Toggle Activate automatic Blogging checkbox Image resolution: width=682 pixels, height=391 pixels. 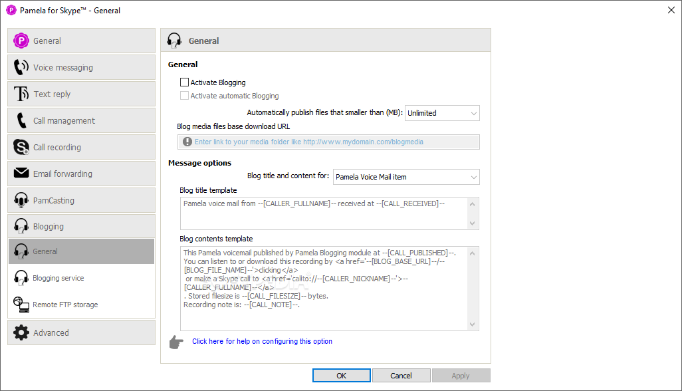[184, 96]
